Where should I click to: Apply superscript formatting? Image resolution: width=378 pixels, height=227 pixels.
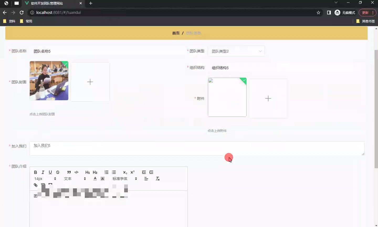click(x=133, y=172)
